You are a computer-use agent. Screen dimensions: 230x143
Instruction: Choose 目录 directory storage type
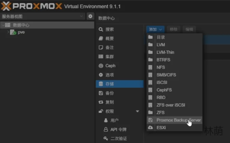[x=174, y=37]
